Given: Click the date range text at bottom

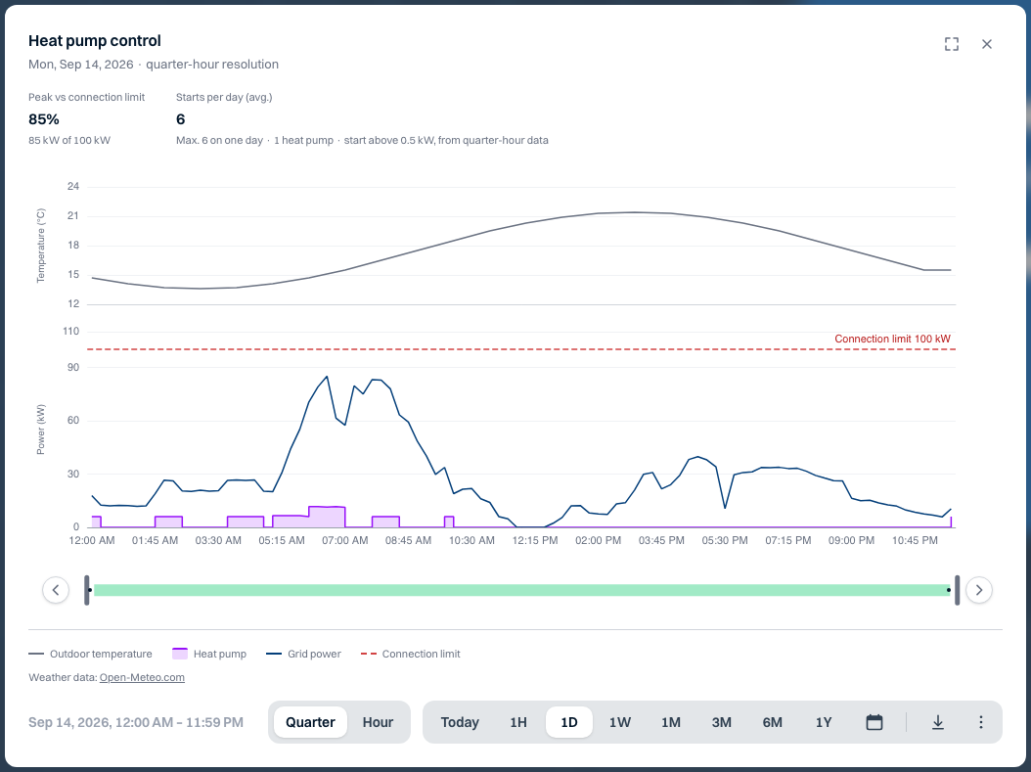Looking at the screenshot, I should pos(135,722).
